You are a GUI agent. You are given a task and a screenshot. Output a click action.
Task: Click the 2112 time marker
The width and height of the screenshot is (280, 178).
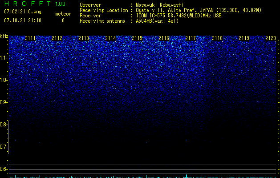click(57, 38)
